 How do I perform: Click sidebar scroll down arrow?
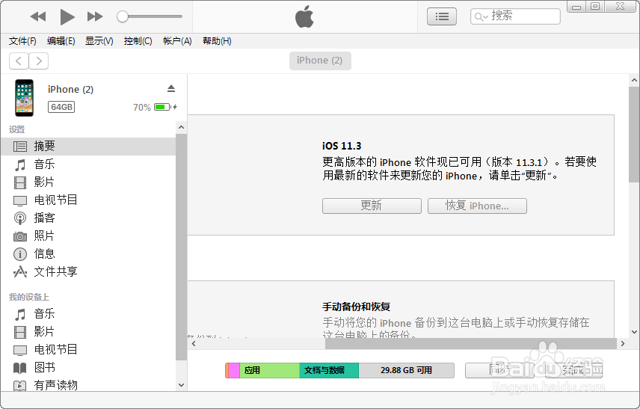coord(181,385)
